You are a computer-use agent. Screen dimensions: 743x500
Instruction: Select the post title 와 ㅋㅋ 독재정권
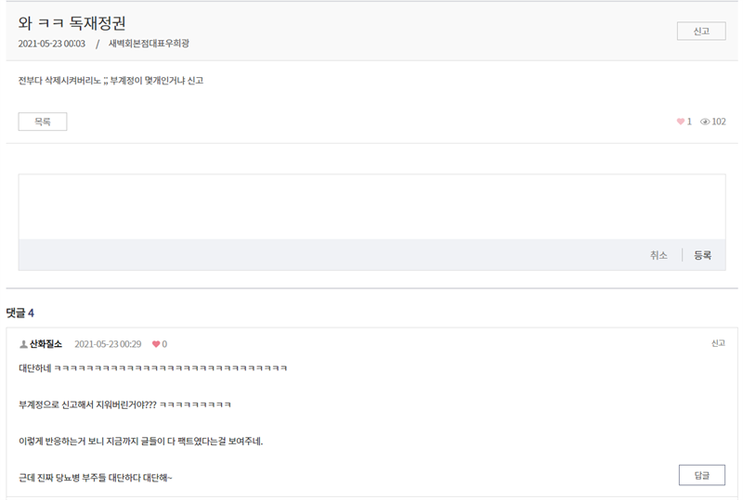[x=72, y=22]
